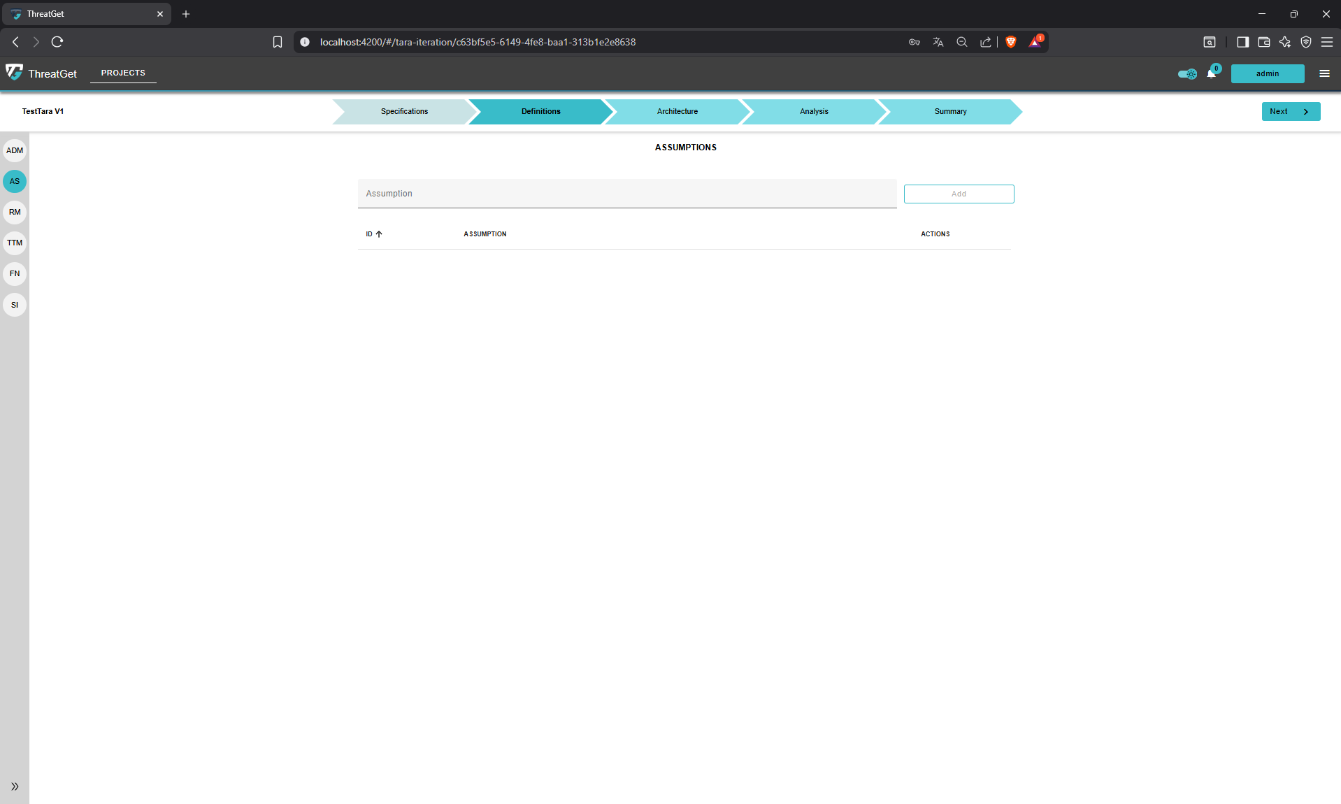Open the ADM sidebar section

pyautogui.click(x=15, y=150)
